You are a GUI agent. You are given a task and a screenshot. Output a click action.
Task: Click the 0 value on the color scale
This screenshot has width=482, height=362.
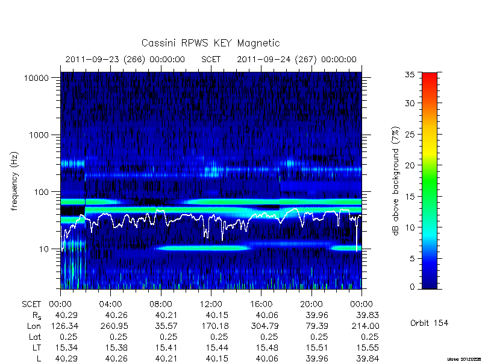(412, 287)
